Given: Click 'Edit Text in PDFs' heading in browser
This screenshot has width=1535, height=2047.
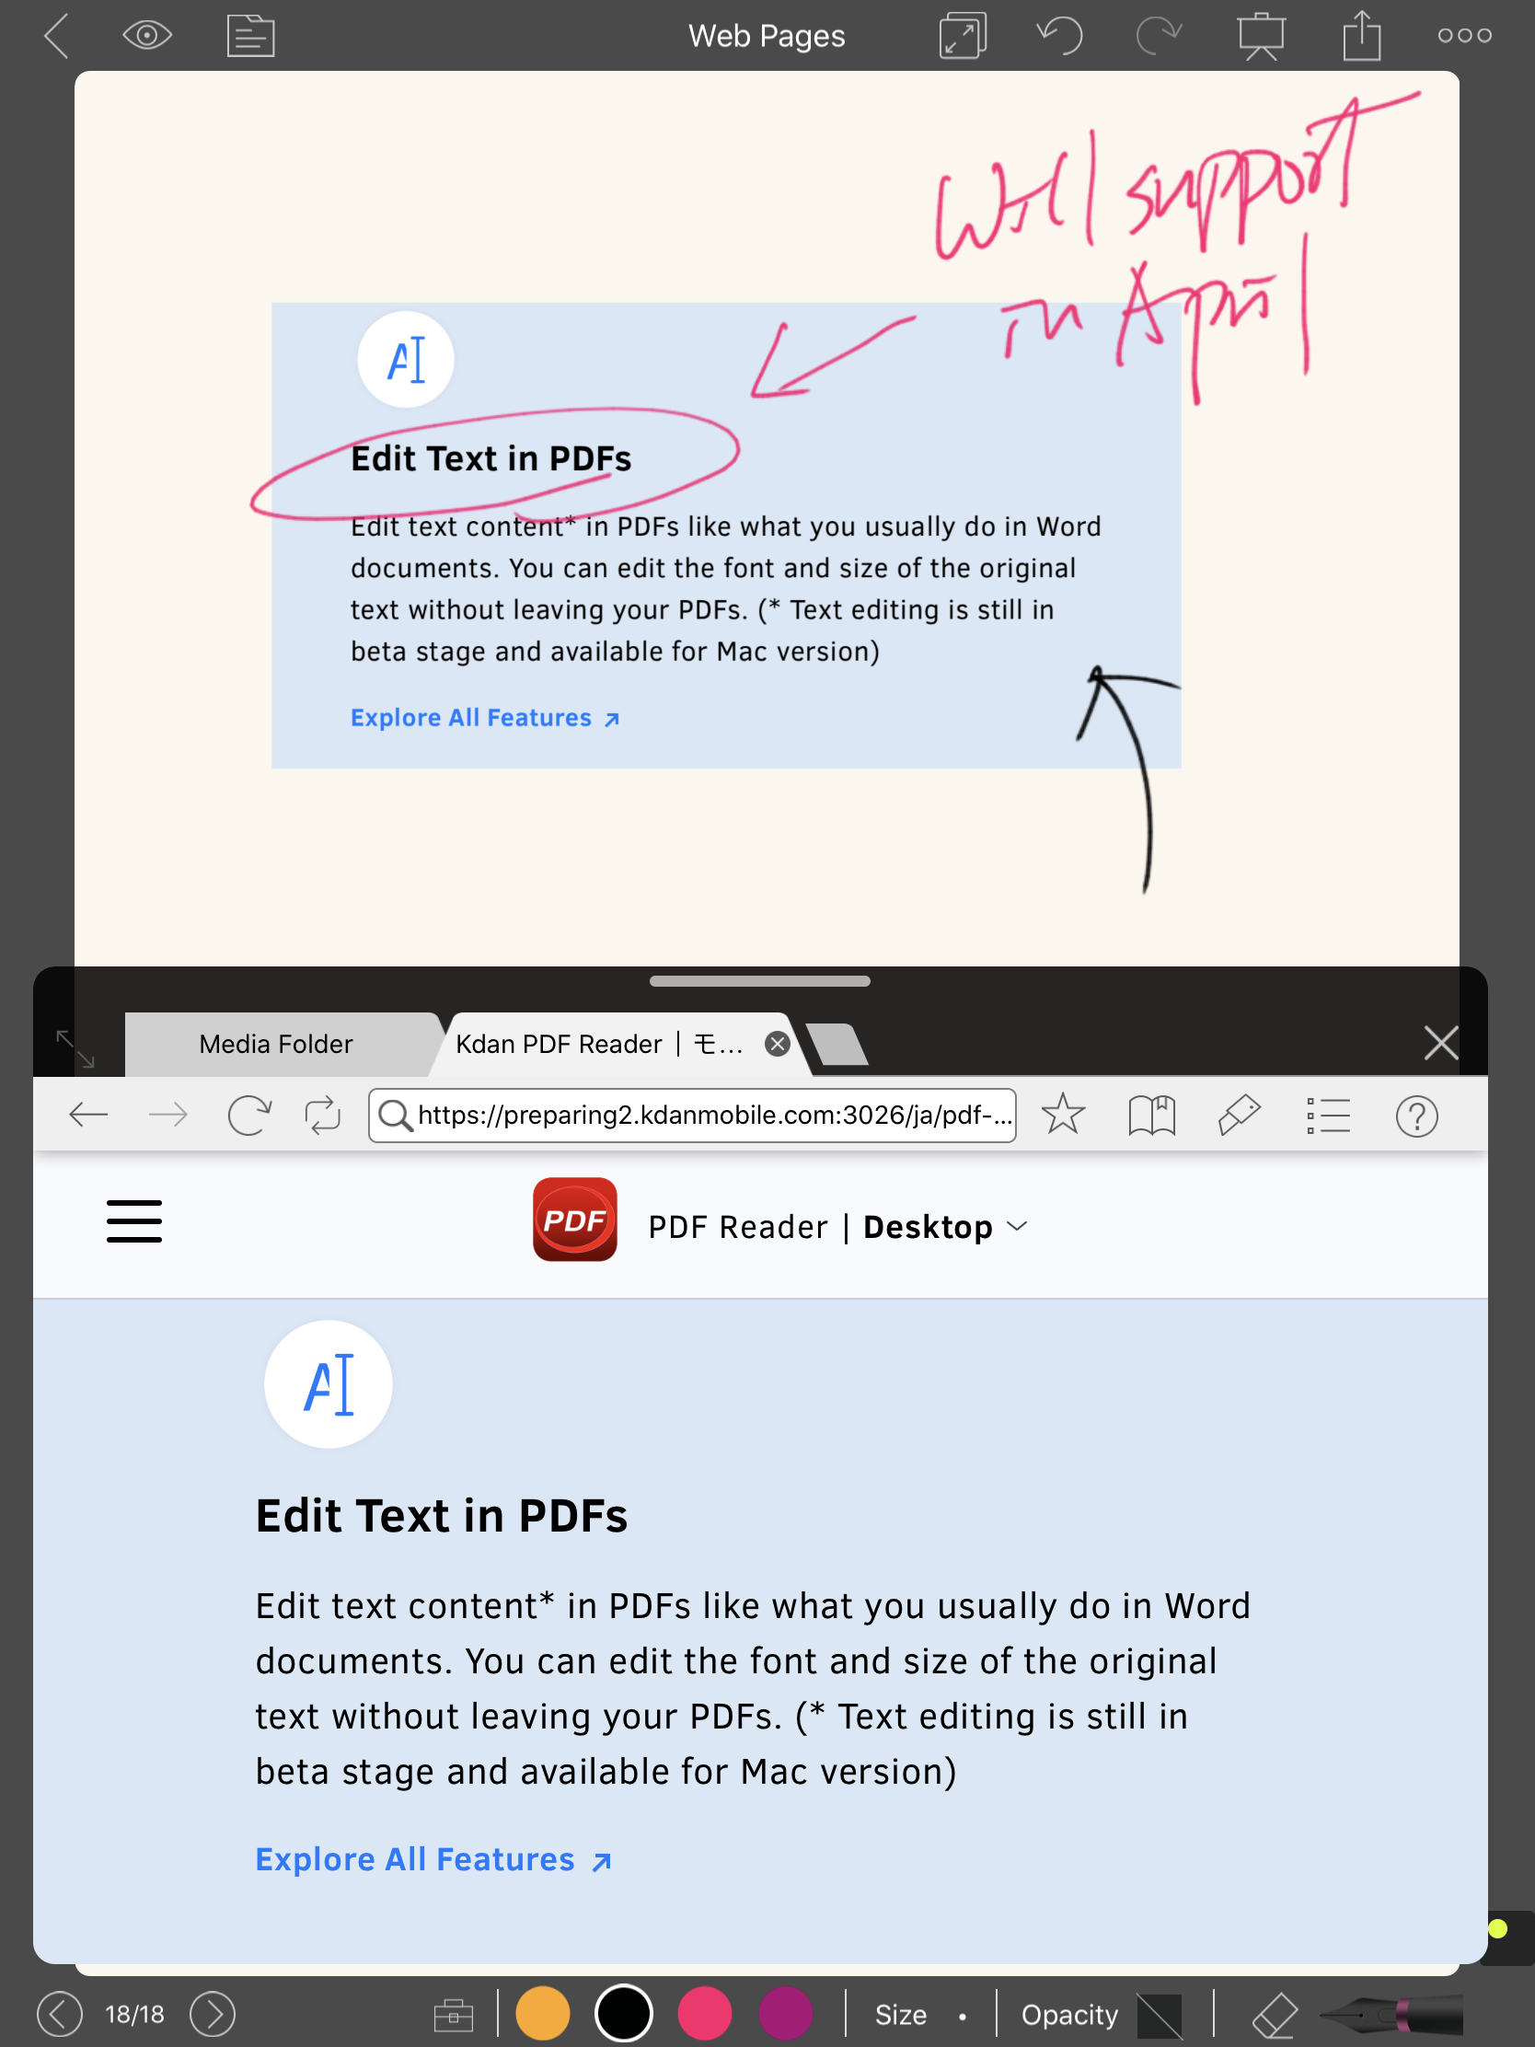Looking at the screenshot, I should [x=442, y=1516].
